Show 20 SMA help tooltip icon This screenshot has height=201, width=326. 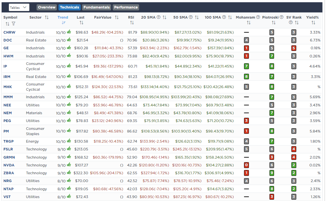pos(159,17)
